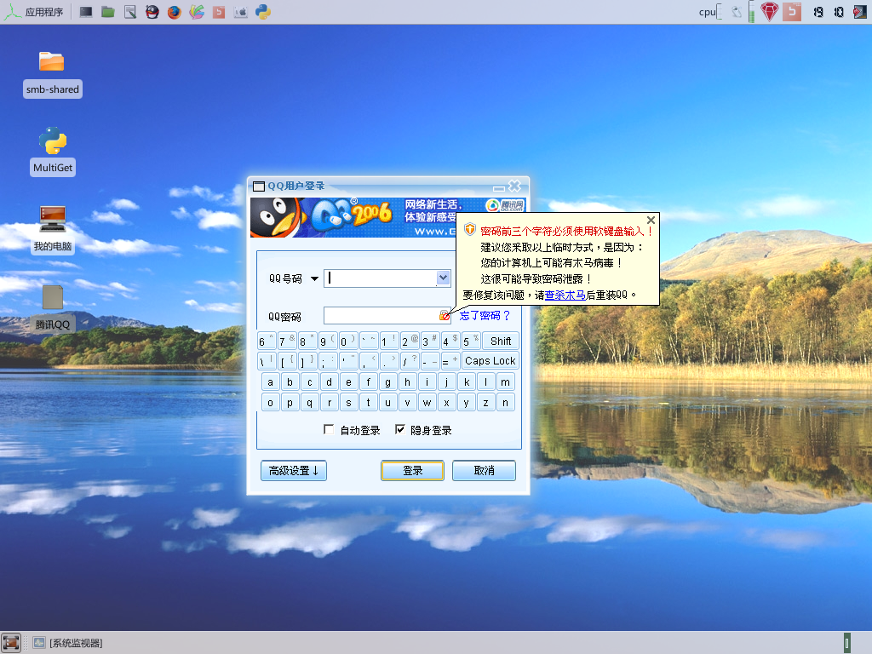The height and width of the screenshot is (654, 872).
Task: Click the 系统监视器 taskbar entry
Action: click(67, 643)
